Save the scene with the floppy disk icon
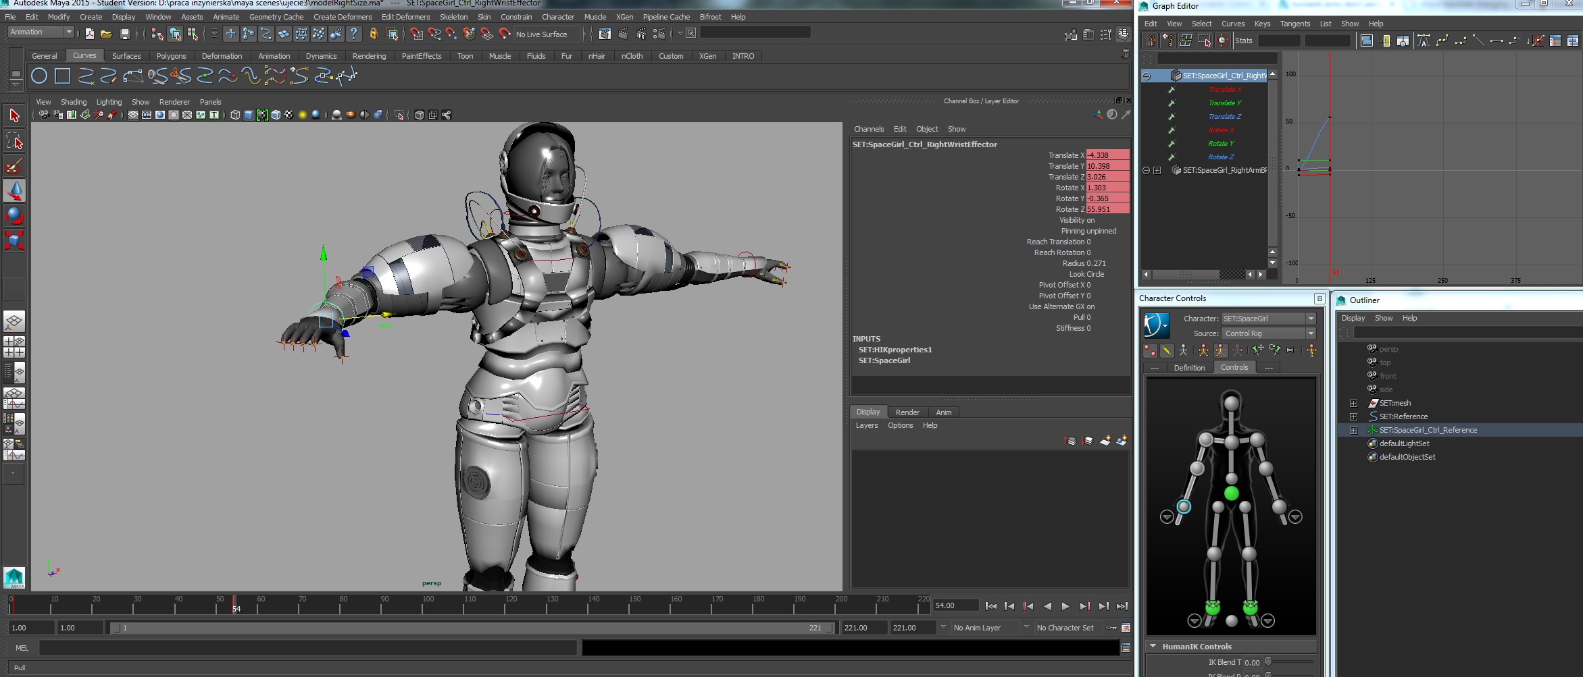The width and height of the screenshot is (1583, 677). (124, 34)
